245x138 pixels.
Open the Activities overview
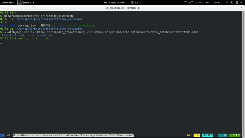click(8, 3)
